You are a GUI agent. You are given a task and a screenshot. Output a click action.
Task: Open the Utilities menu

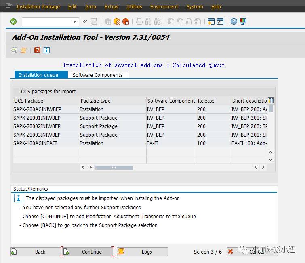pyautogui.click(x=134, y=7)
